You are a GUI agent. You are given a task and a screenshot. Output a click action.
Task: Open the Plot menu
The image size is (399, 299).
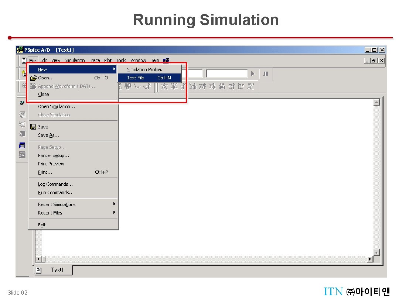point(108,61)
